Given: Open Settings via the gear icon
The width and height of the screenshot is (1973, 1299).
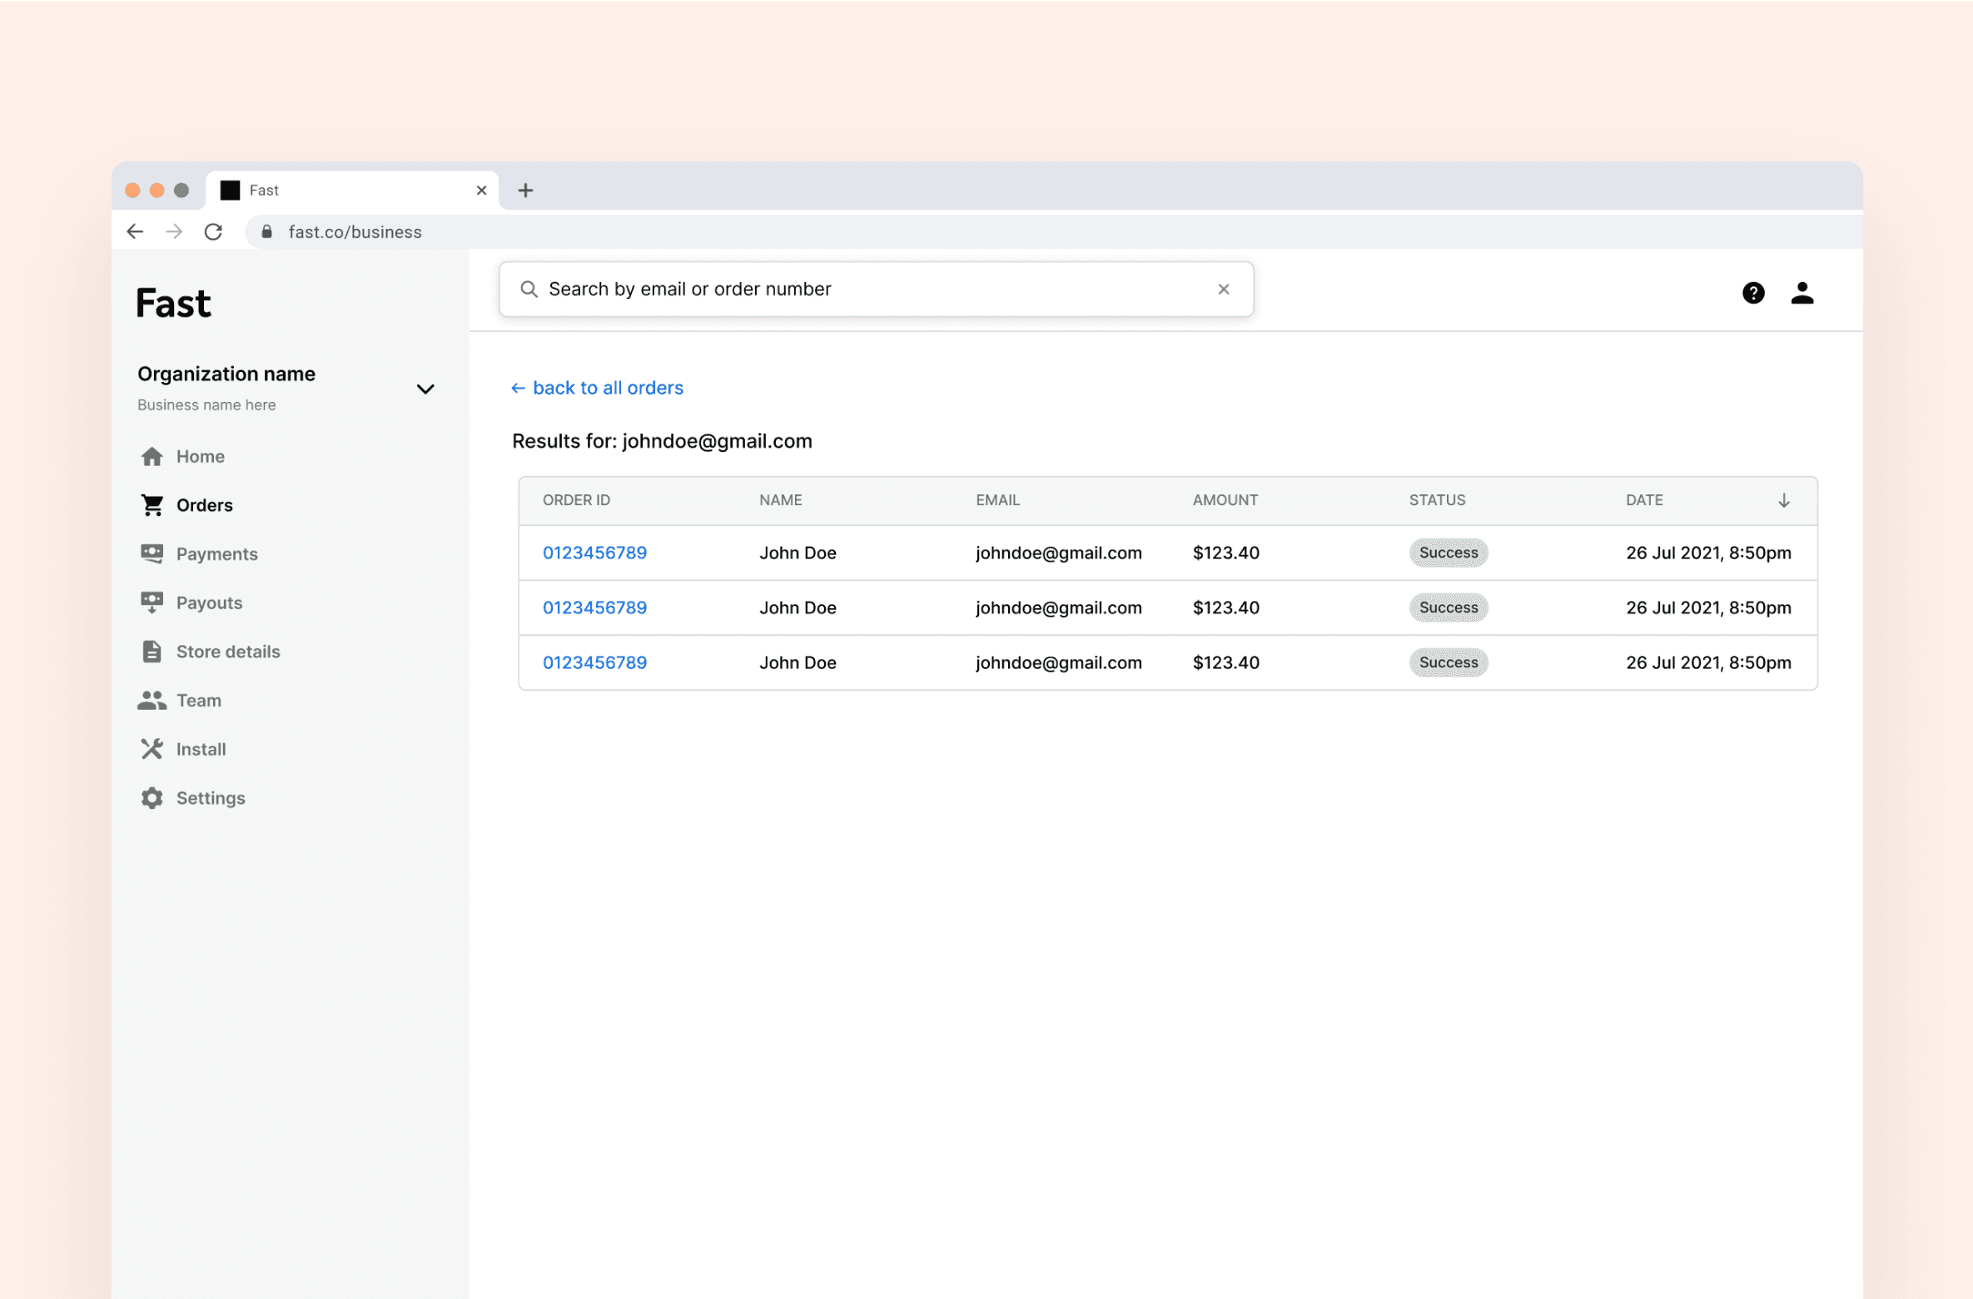Looking at the screenshot, I should [x=152, y=797].
